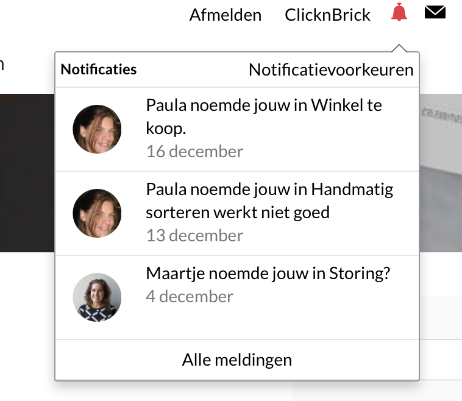
Task: Open Maartje's 'Storing?' mention notification
Action: coord(268,274)
